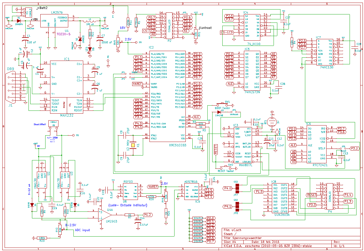Click the X1 crystal symbol

click(x=133, y=145)
